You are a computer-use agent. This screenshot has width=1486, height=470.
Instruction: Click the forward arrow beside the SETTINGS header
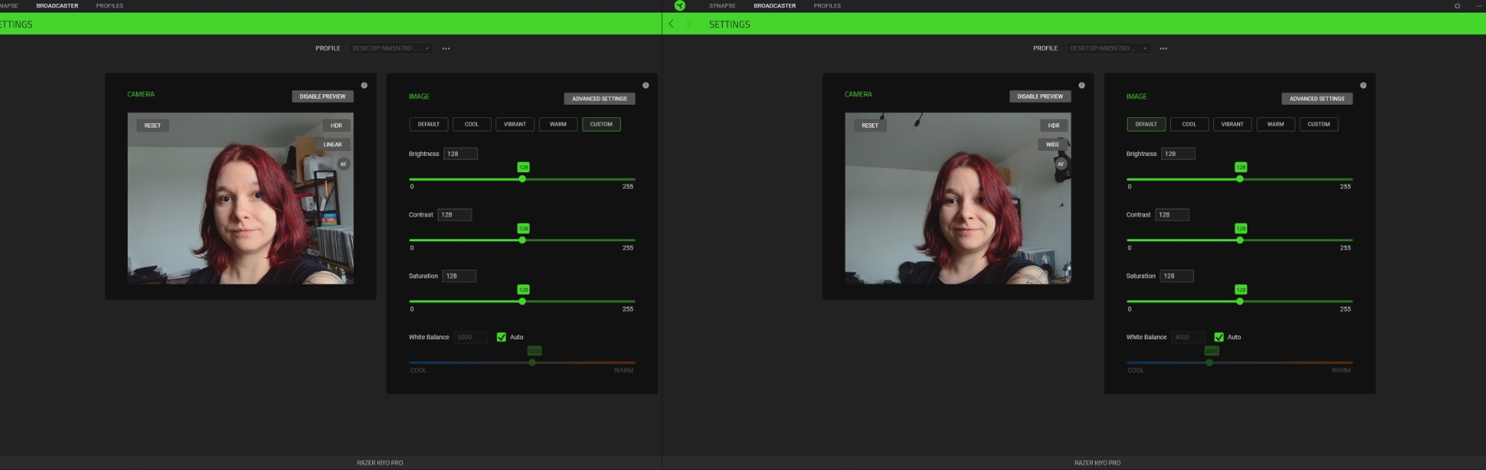688,24
